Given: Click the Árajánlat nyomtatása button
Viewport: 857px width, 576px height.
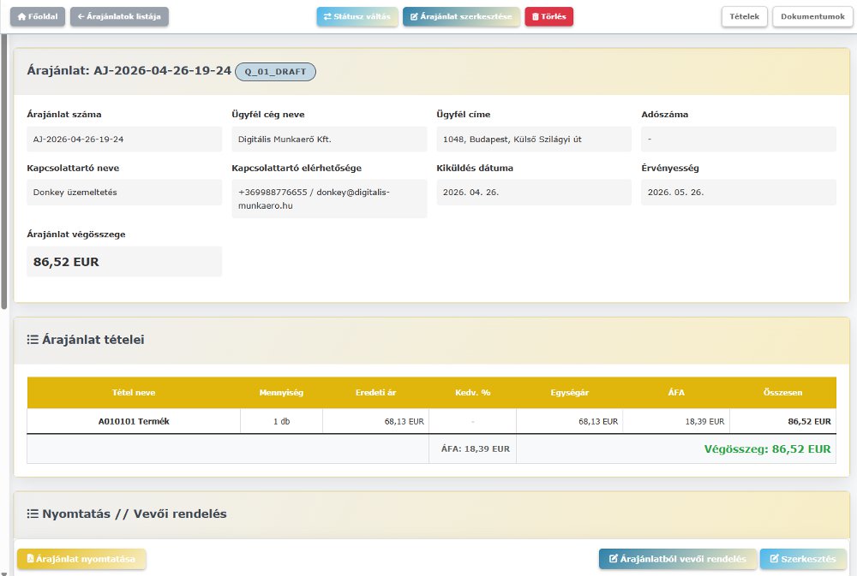Looking at the screenshot, I should coord(81,559).
